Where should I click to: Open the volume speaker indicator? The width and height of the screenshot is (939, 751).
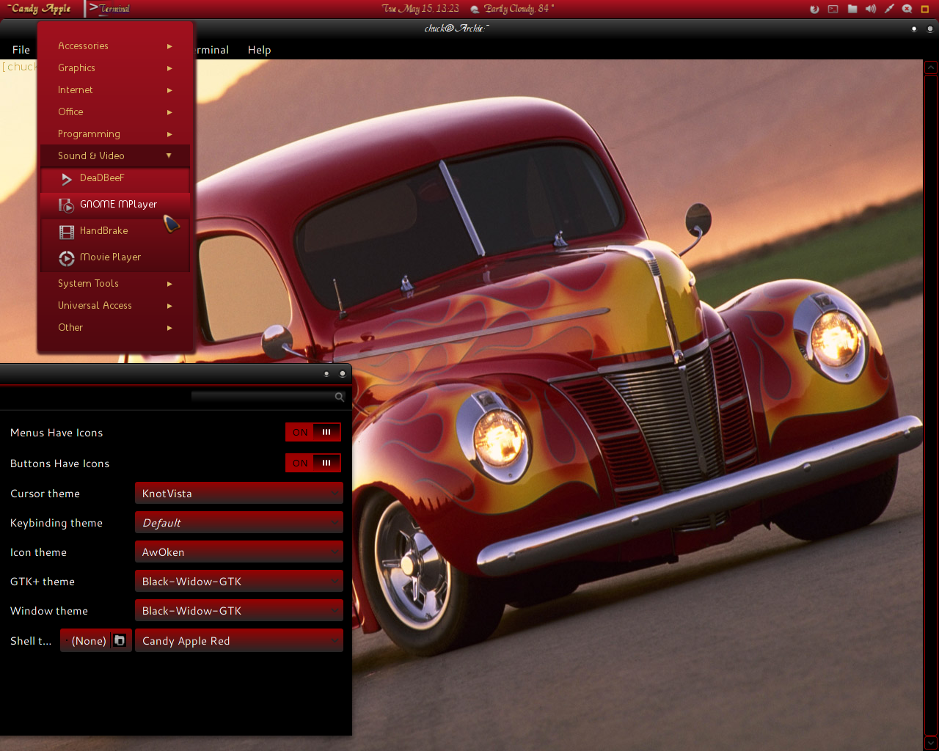[x=871, y=9]
